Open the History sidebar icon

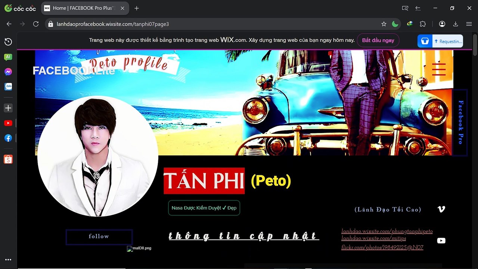8,42
